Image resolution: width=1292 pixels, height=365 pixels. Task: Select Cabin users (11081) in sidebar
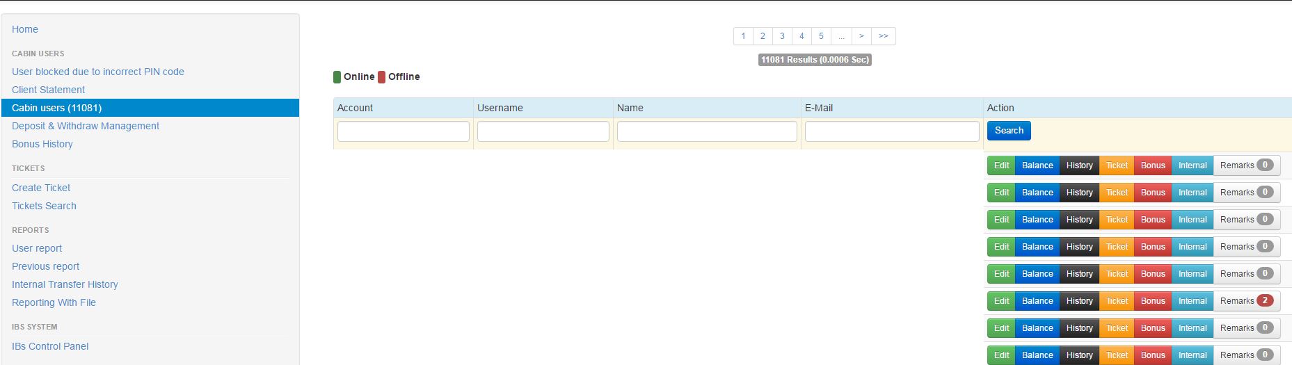click(x=57, y=108)
